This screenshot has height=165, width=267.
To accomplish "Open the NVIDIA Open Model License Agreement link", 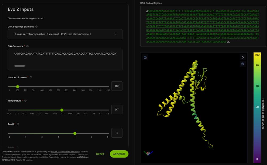I will pos(59,157).
